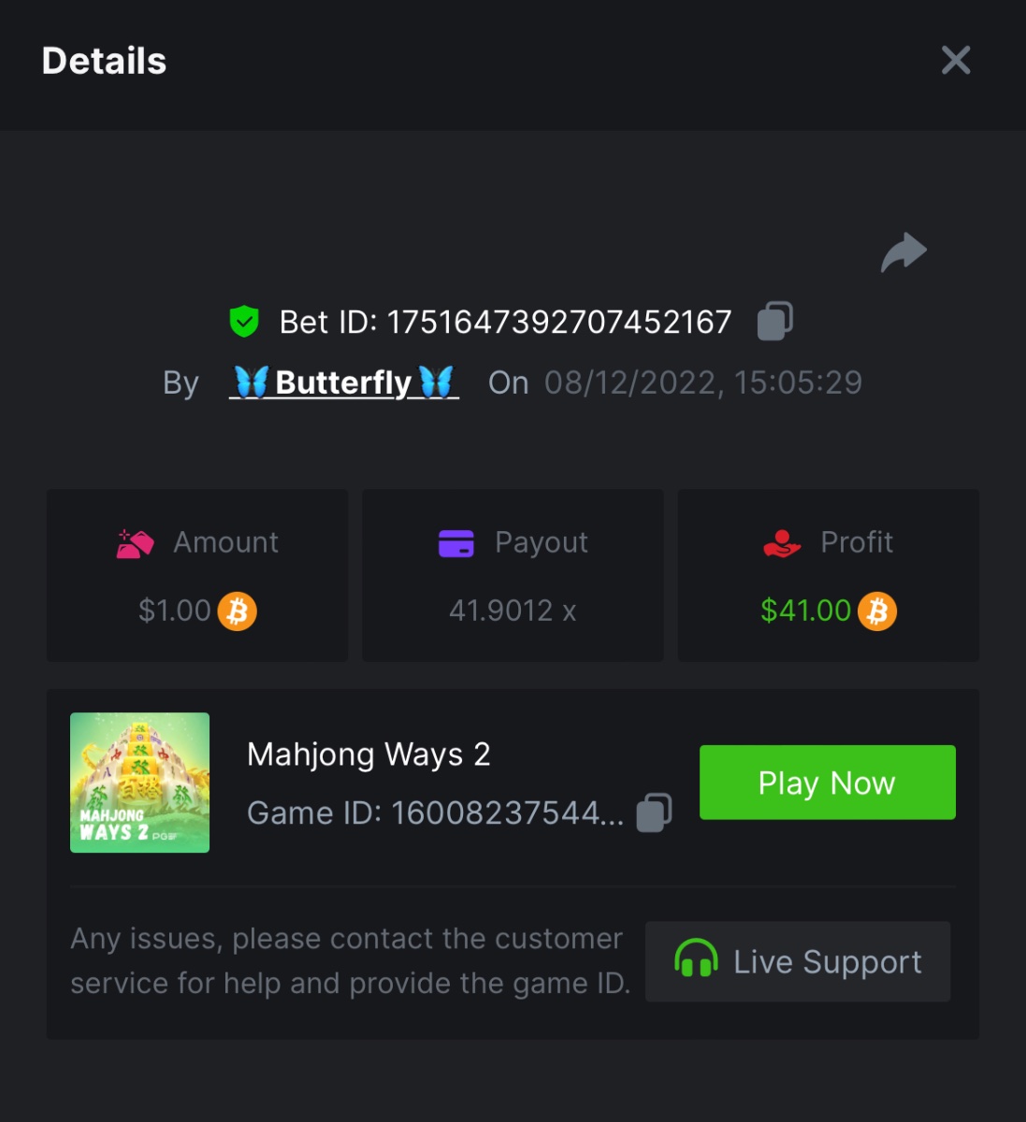Open Butterfly's user profile link
This screenshot has width=1026, height=1122.
344,382
